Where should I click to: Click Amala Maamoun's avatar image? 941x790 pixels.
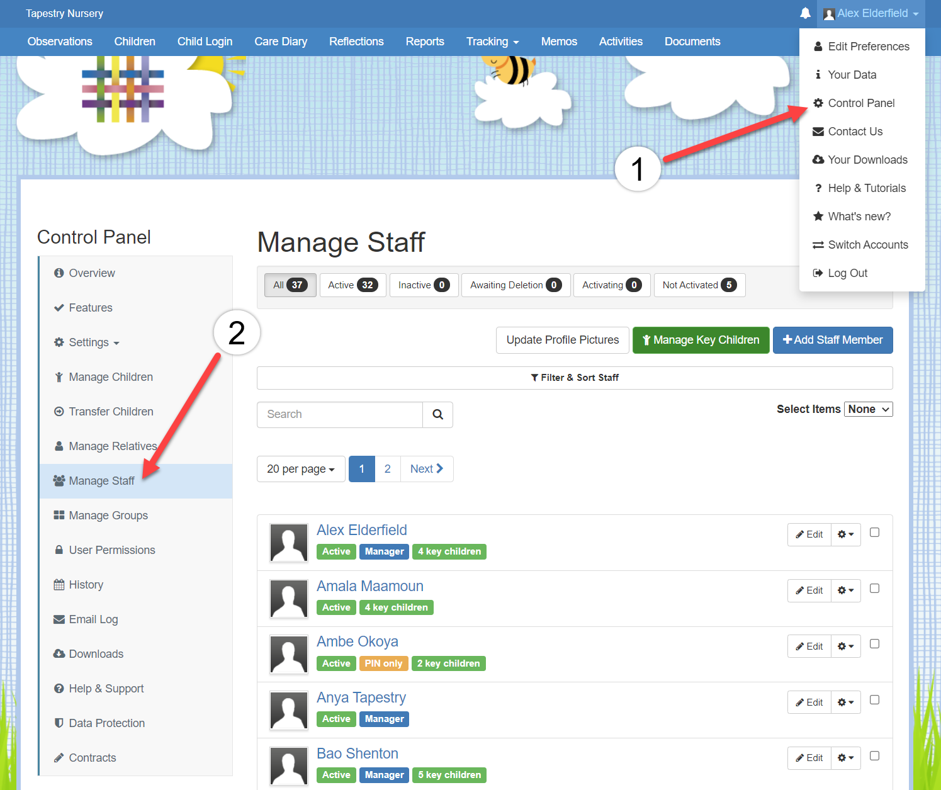coord(289,599)
